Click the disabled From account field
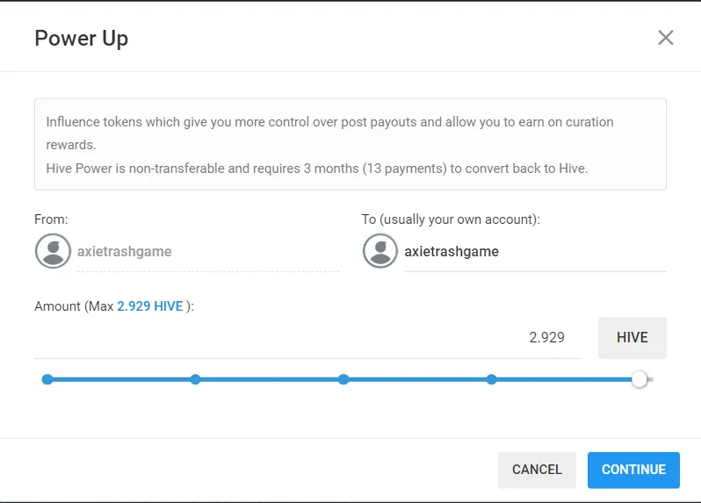The height and width of the screenshot is (503, 701). tap(208, 251)
